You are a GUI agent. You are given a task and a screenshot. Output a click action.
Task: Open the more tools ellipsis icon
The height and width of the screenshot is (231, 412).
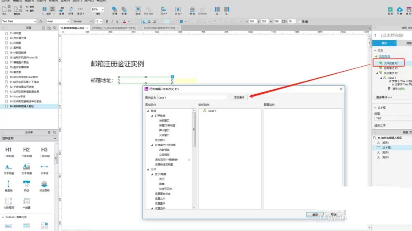80,9
